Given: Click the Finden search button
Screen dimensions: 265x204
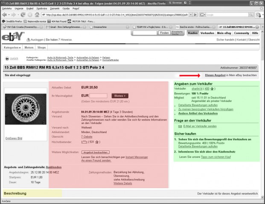Looking at the screenshot, I should [164, 33].
